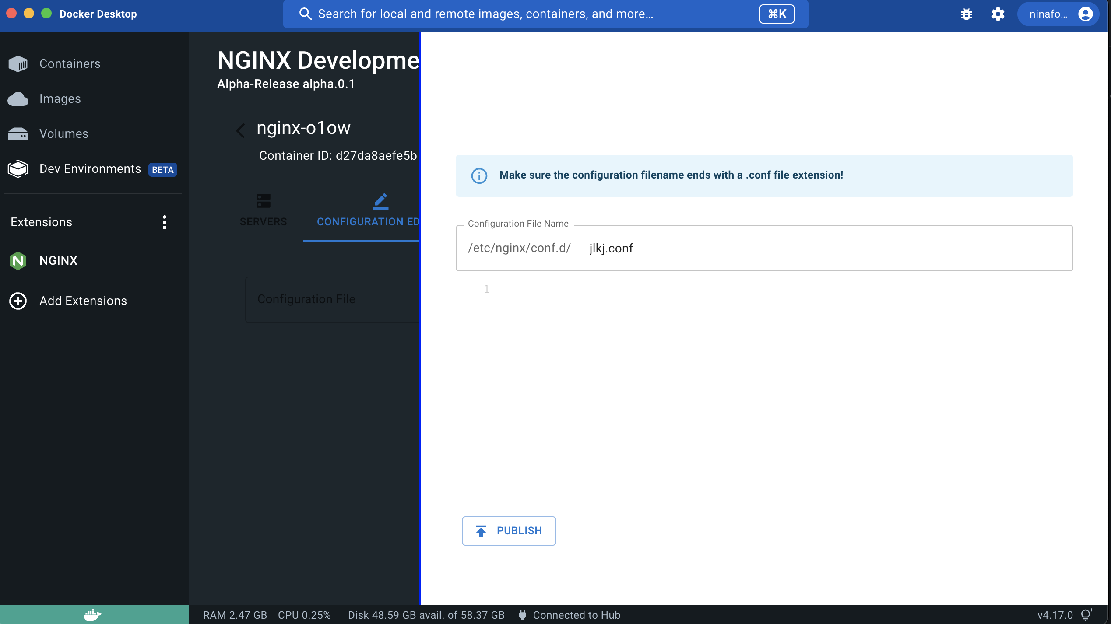Click the user avatar icon
1111x624 pixels.
pos(1085,14)
